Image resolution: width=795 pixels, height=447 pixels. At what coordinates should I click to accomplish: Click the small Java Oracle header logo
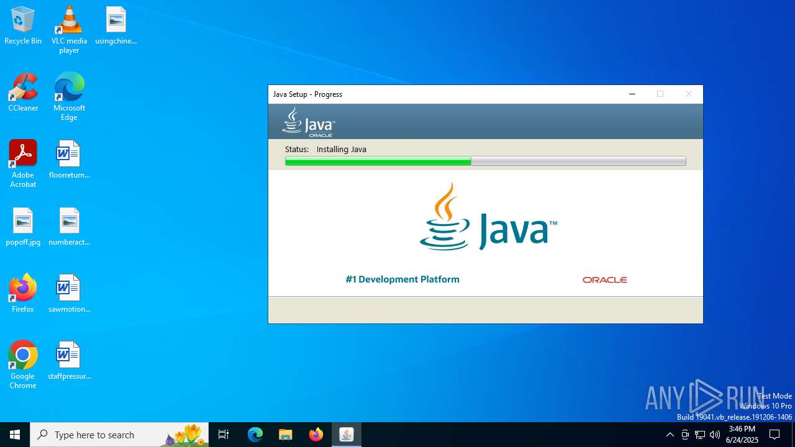point(309,122)
